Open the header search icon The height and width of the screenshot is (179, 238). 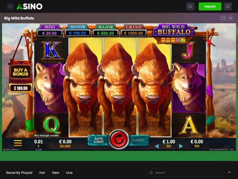190,6
